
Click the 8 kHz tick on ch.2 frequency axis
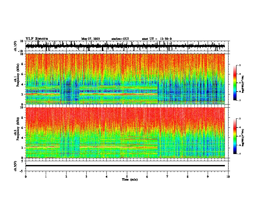tap(22, 118)
